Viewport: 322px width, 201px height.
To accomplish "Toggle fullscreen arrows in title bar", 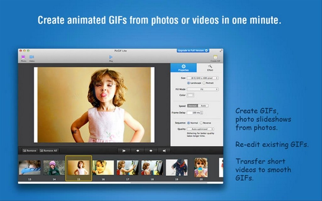I will 221,51.
